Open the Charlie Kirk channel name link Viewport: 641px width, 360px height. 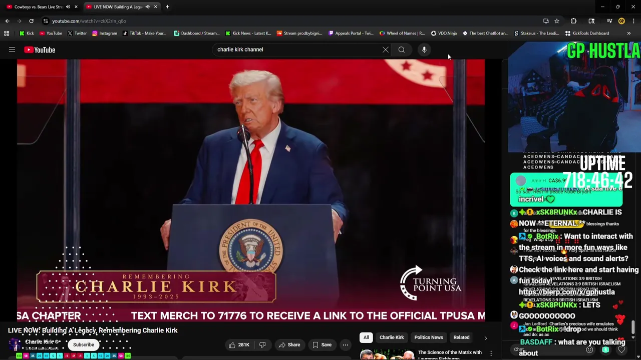(x=40, y=341)
